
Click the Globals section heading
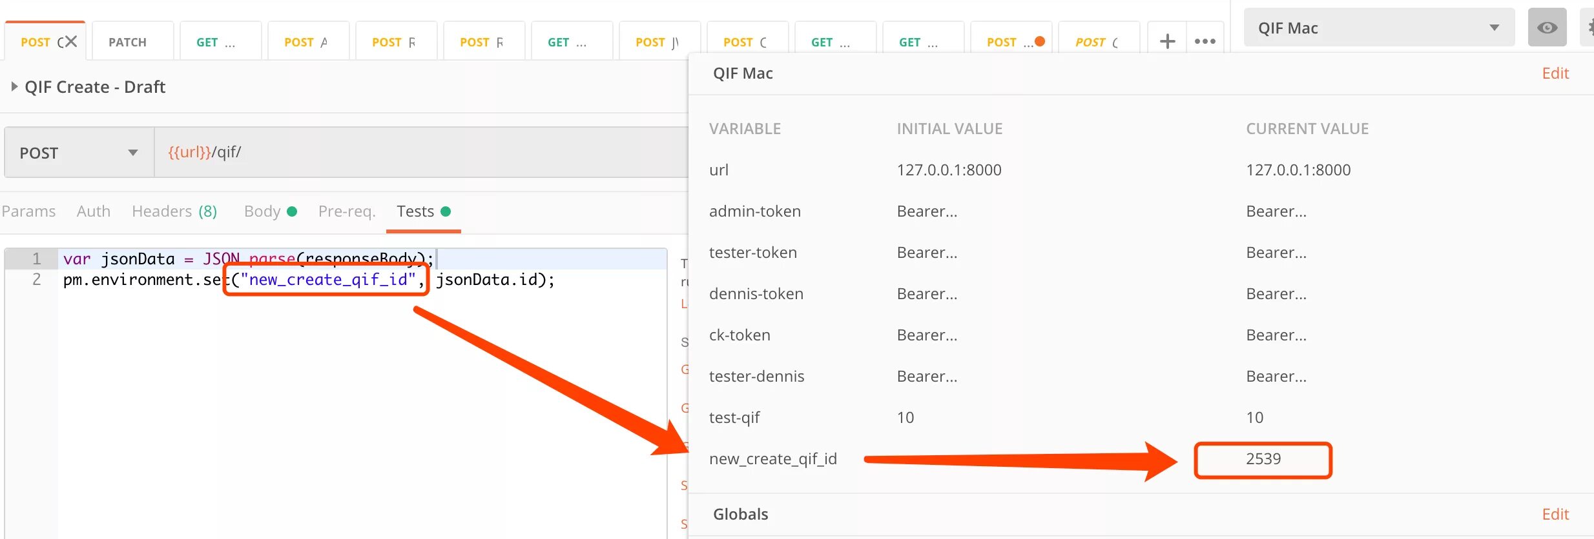[740, 514]
